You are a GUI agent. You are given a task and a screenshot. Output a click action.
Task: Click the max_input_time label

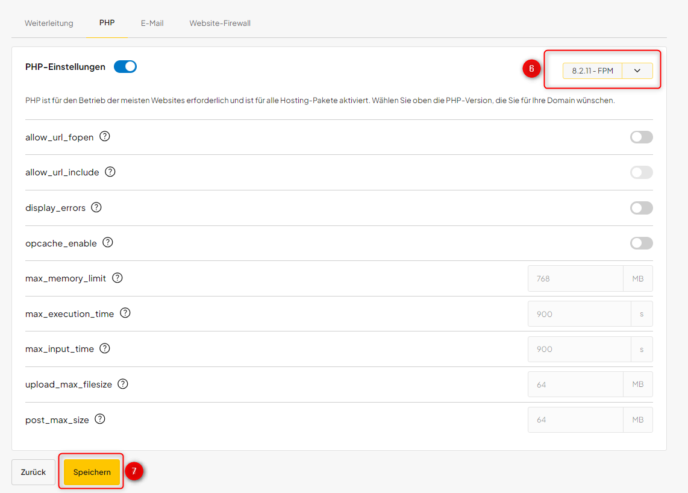59,349
